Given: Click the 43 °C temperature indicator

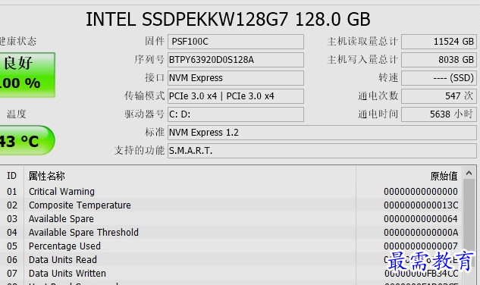Looking at the screenshot, I should (27, 140).
